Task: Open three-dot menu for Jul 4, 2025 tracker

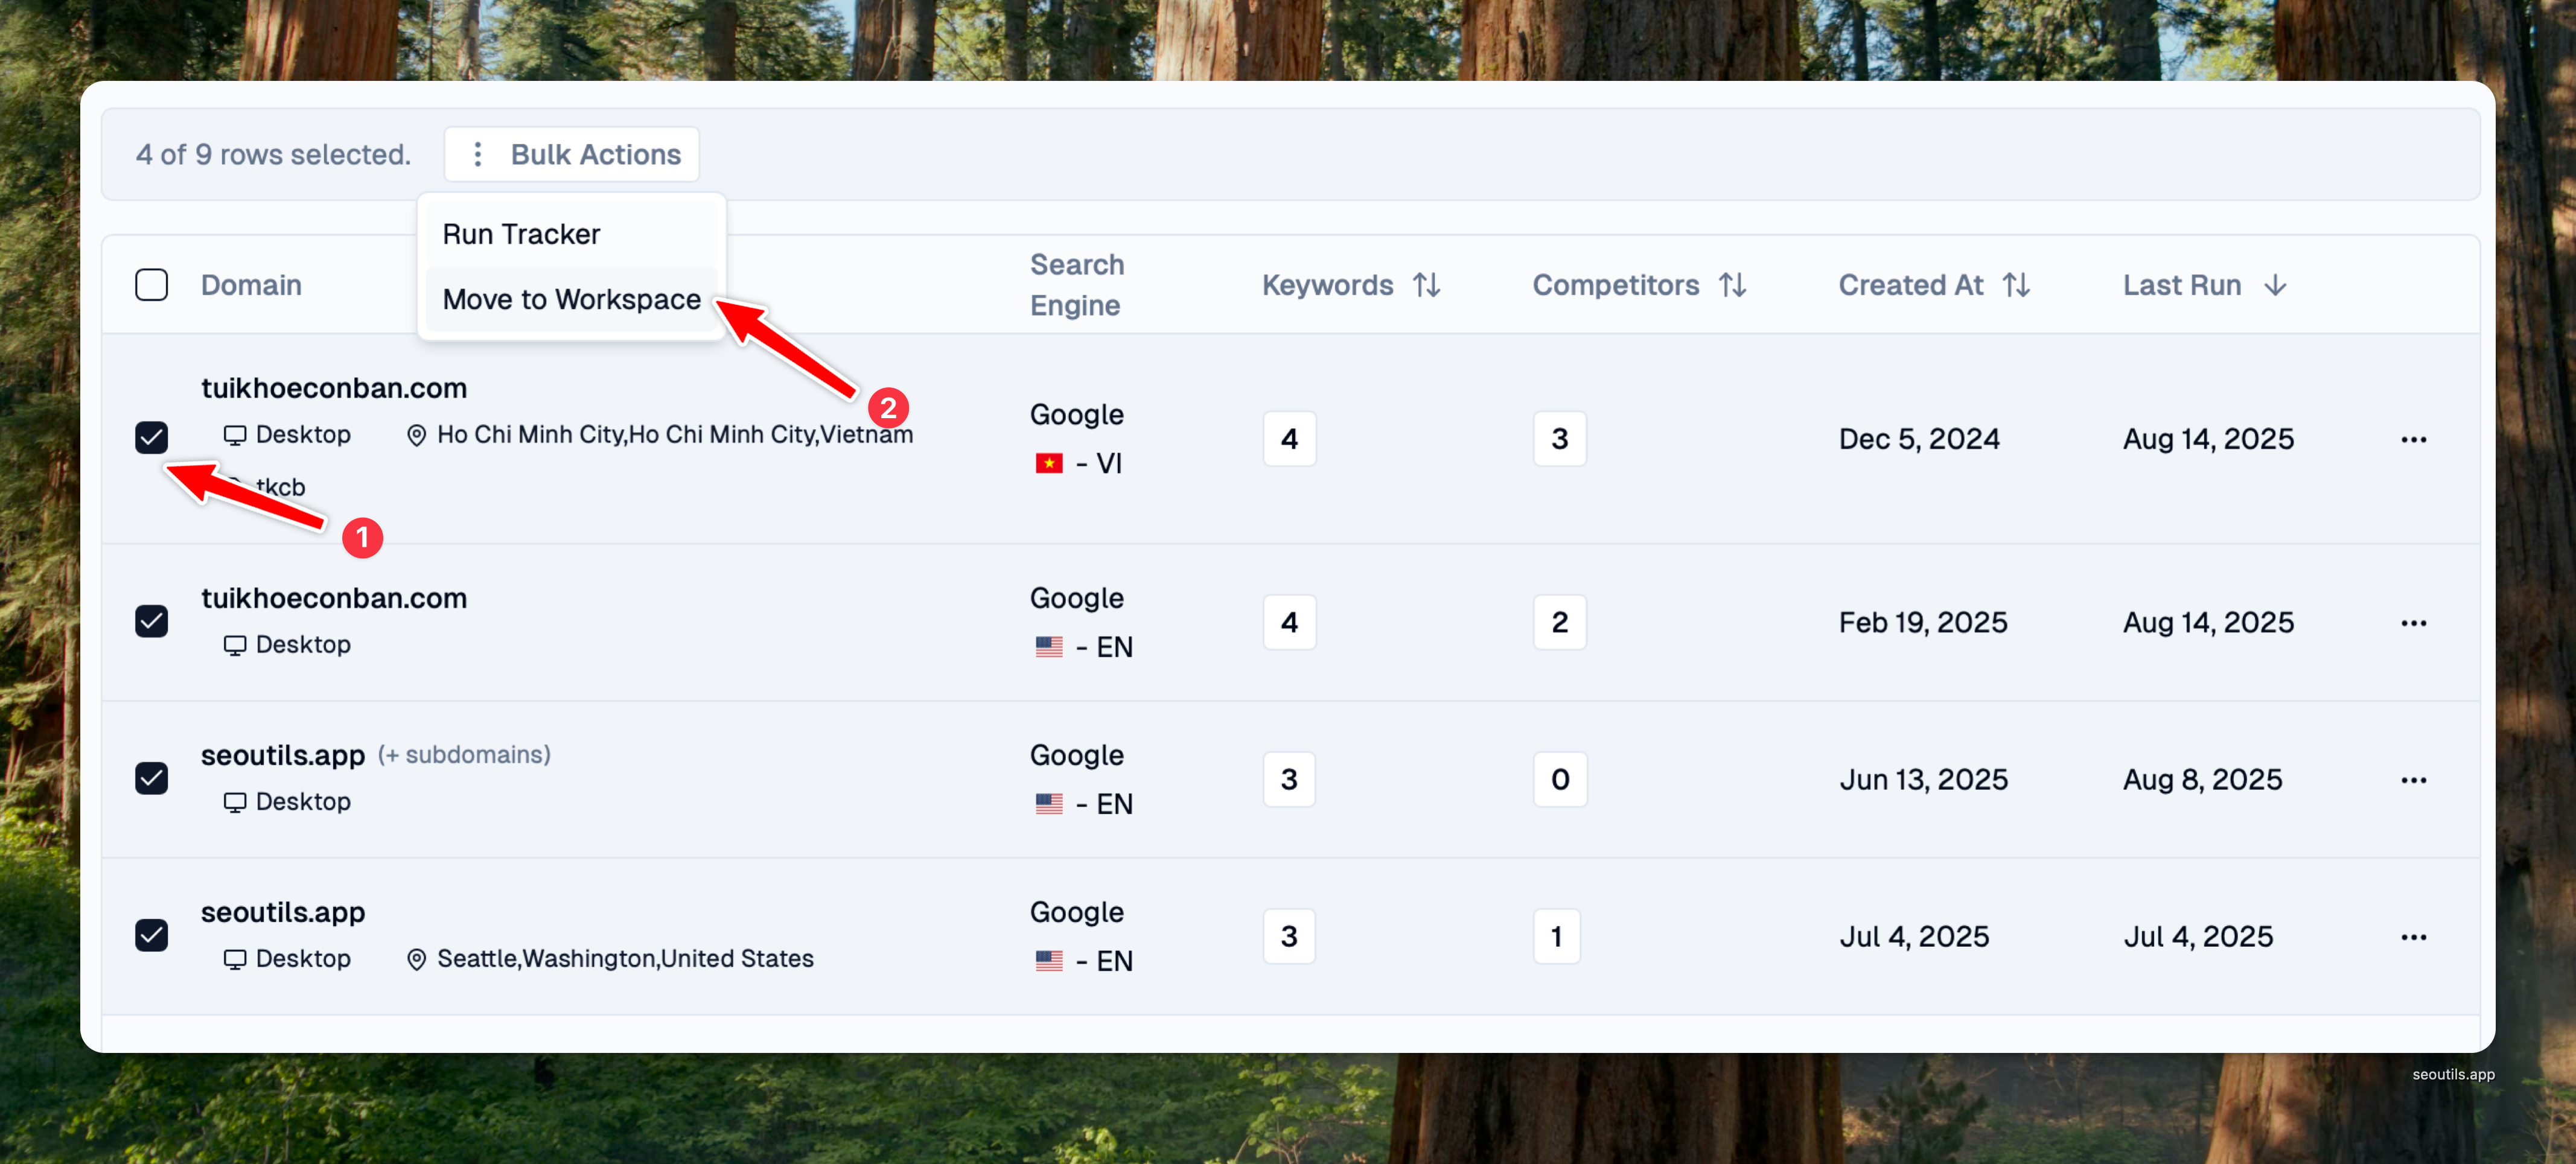Action: tap(2413, 937)
